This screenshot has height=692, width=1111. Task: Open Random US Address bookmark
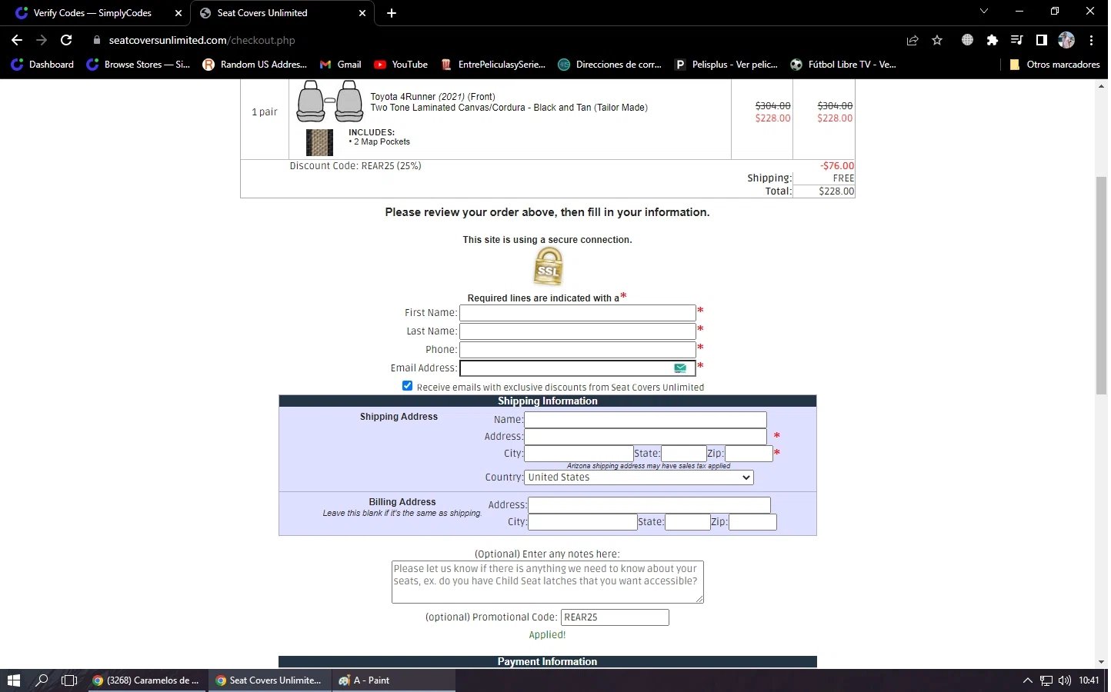click(255, 65)
